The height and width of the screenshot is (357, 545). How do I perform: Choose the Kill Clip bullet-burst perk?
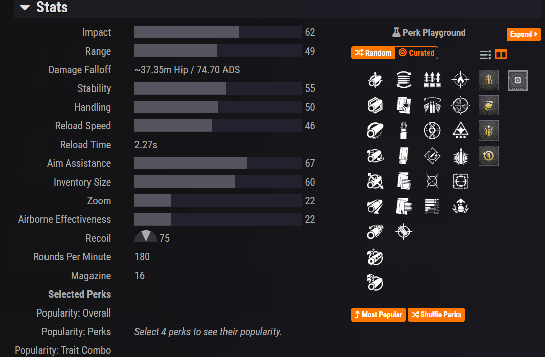[461, 156]
